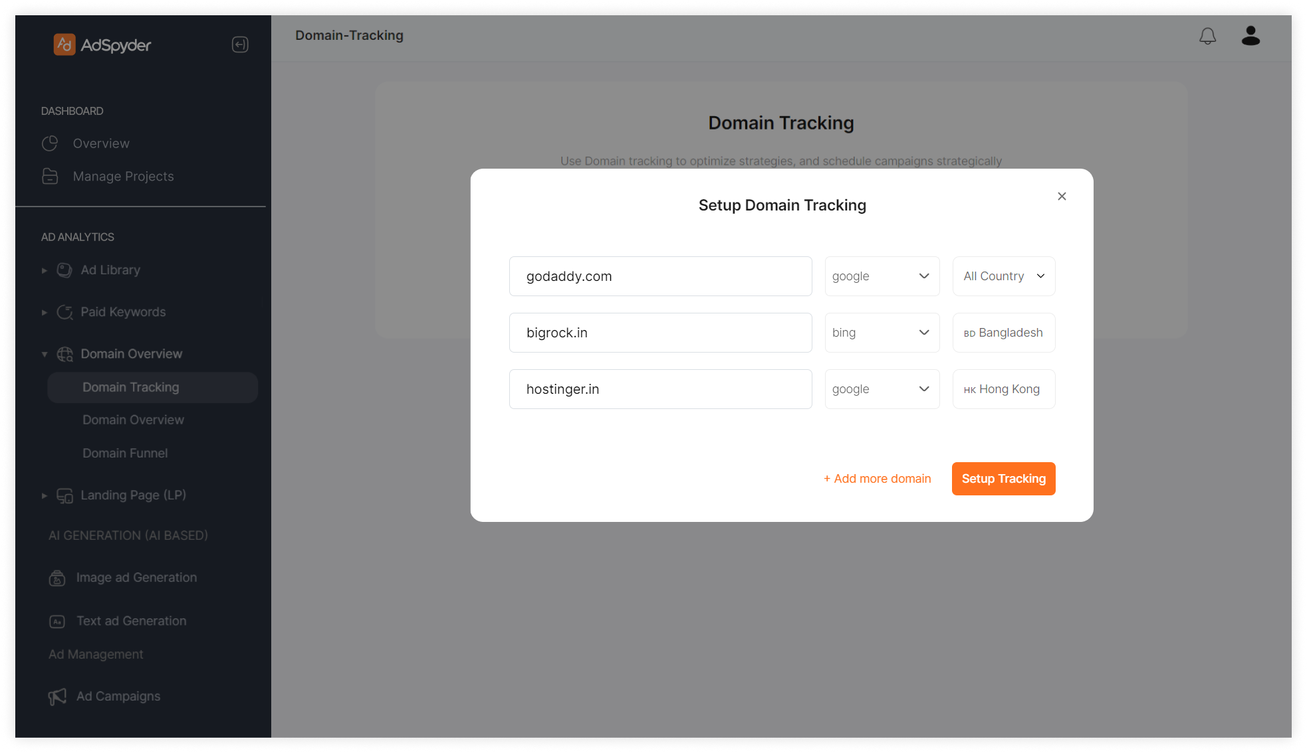
Task: Select the Domain Overview submenu item
Action: click(133, 420)
